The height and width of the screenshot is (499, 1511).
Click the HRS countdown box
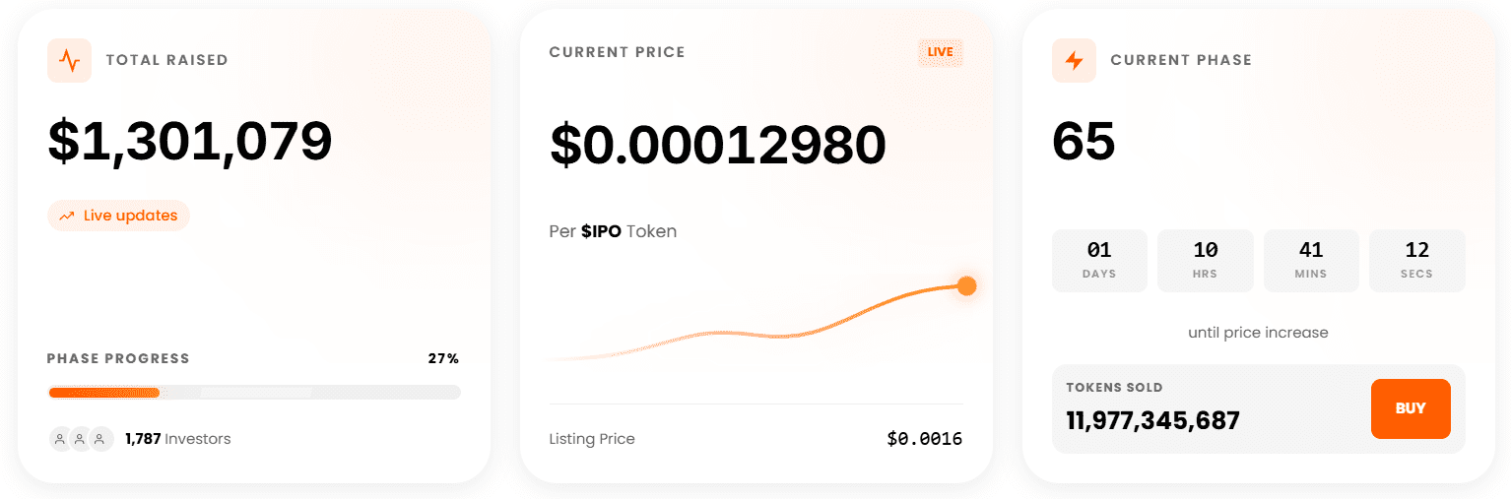point(1205,261)
